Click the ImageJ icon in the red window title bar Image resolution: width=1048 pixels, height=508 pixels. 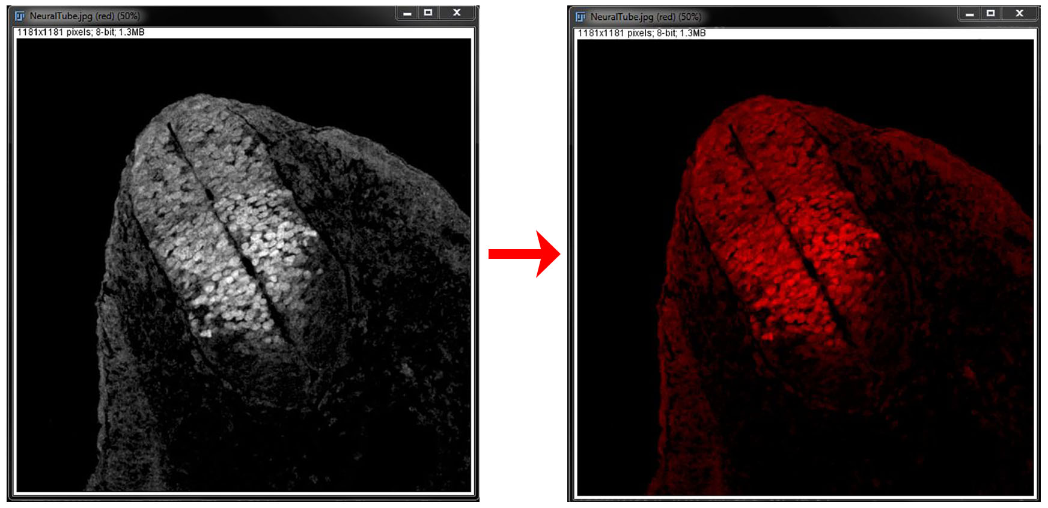[x=580, y=17]
